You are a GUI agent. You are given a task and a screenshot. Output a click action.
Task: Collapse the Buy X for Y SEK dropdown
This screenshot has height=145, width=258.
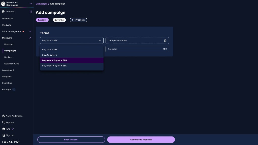(72, 41)
